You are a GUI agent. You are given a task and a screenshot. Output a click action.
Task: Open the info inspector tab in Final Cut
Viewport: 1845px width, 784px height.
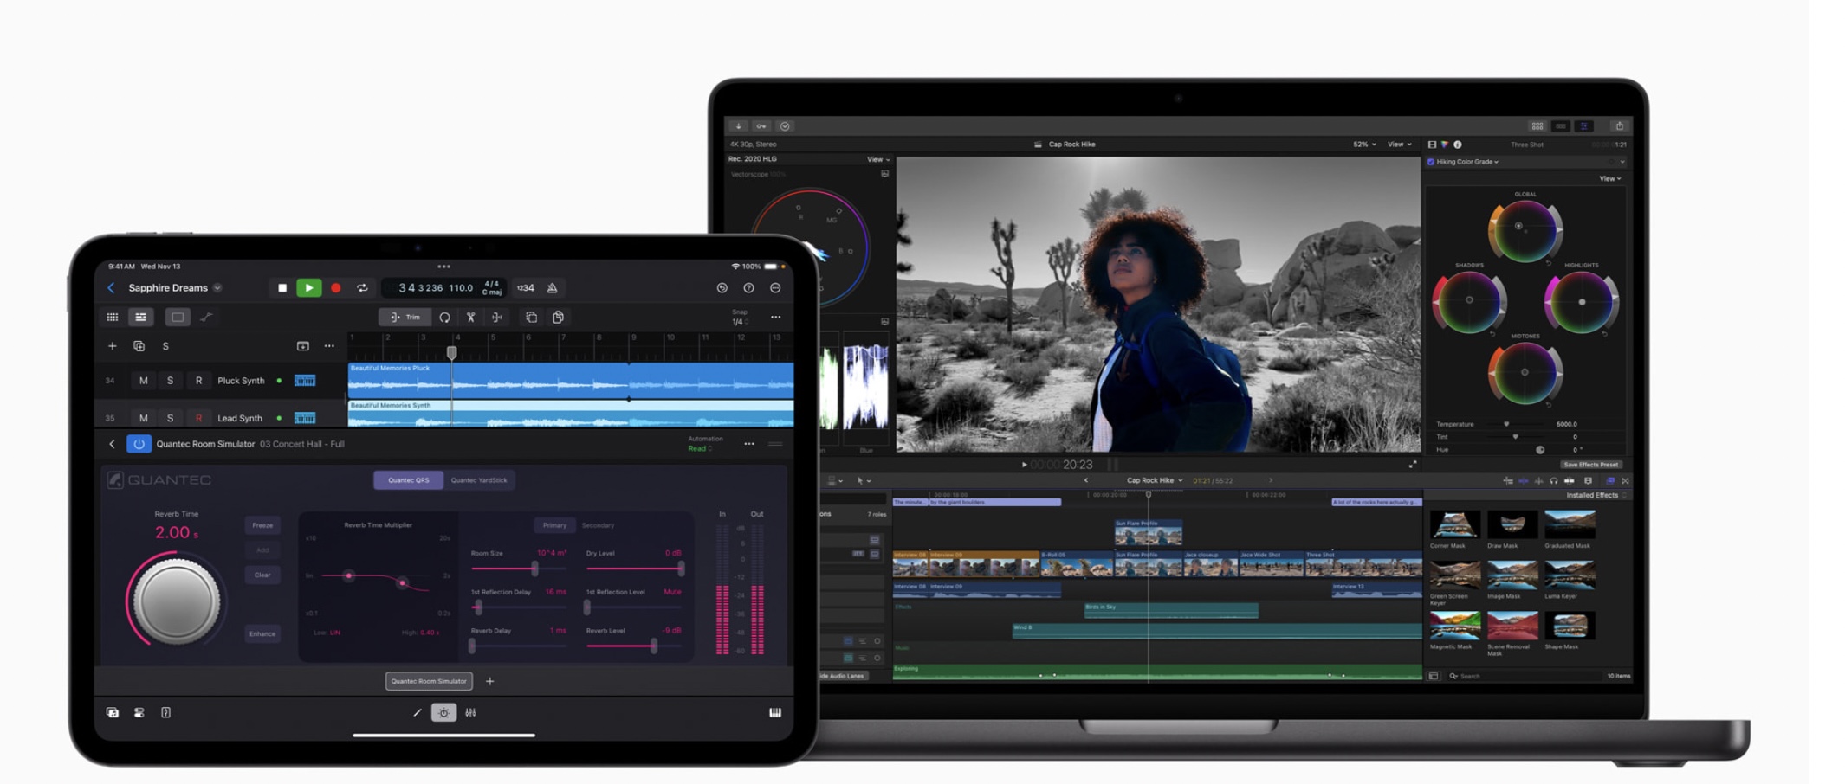(1458, 145)
